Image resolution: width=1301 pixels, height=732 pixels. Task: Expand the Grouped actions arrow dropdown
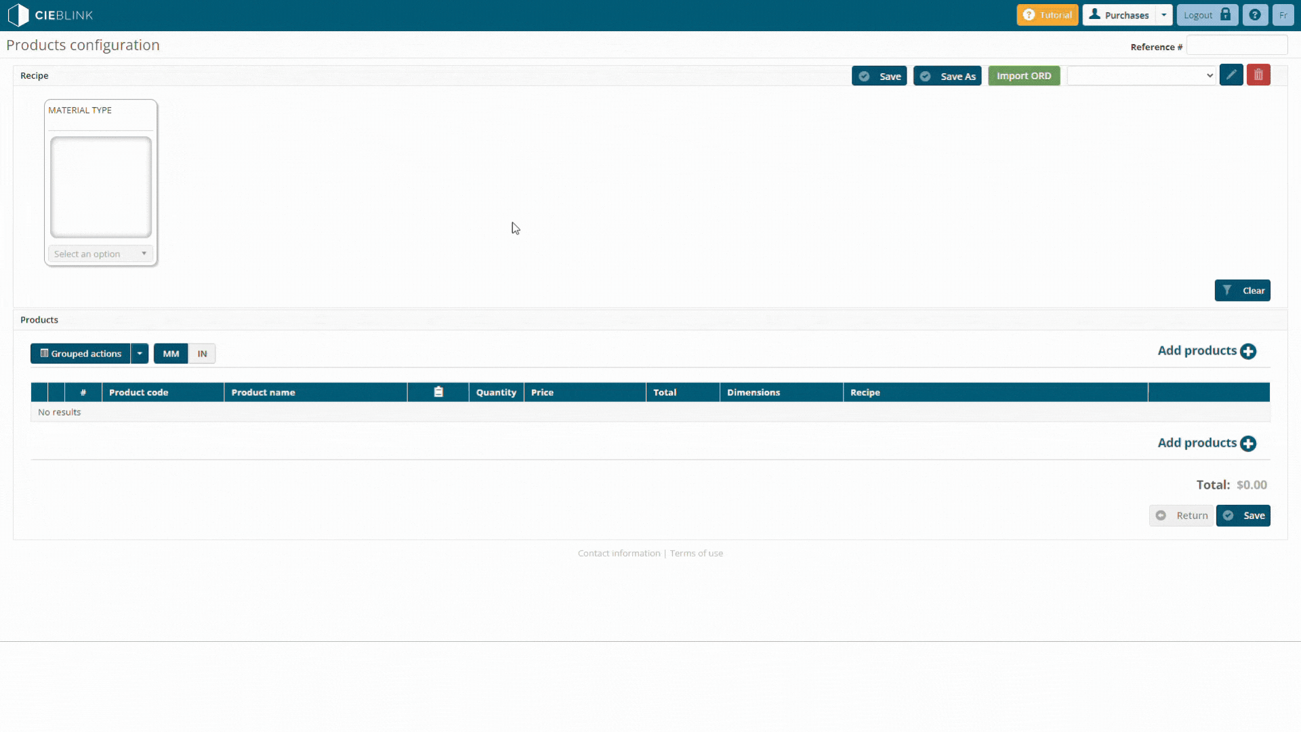pyautogui.click(x=140, y=354)
